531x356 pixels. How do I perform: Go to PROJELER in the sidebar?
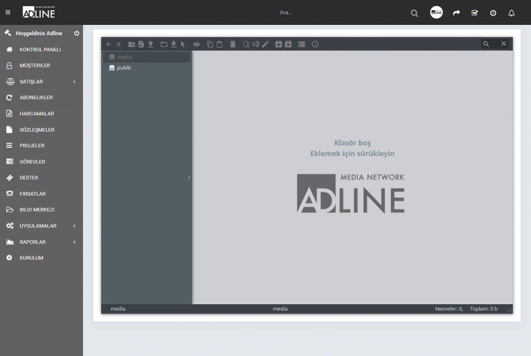[32, 146]
